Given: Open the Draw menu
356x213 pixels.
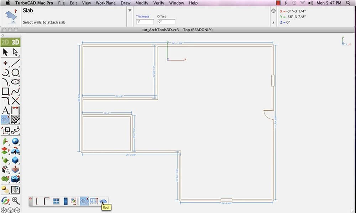Looking at the screenshot, I should click(125, 3).
